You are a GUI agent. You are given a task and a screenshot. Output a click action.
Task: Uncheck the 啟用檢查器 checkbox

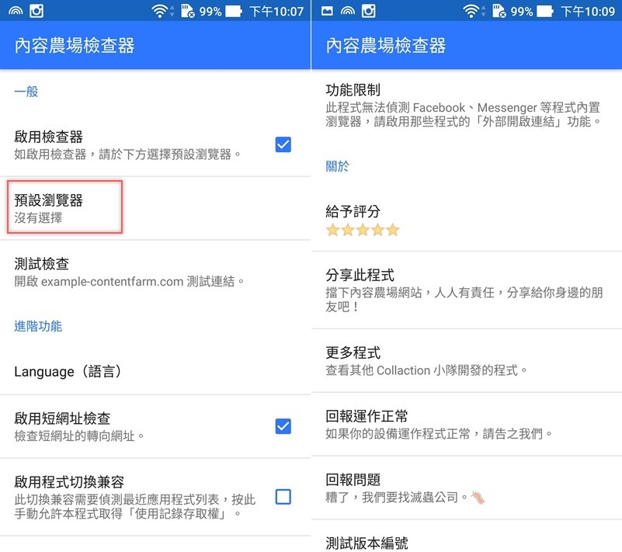point(283,144)
